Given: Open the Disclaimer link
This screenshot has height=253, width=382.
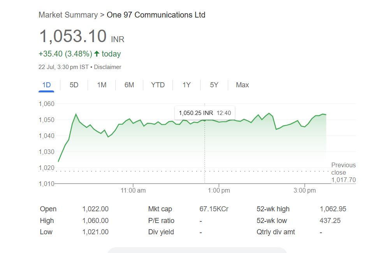Looking at the screenshot, I should [x=108, y=67].
